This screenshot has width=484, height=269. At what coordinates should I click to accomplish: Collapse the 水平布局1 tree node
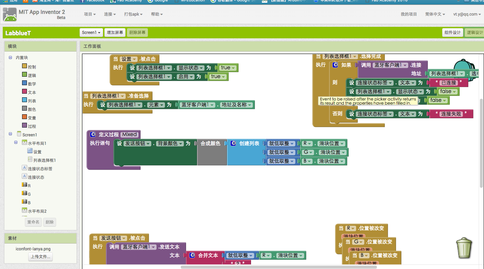click(16, 143)
